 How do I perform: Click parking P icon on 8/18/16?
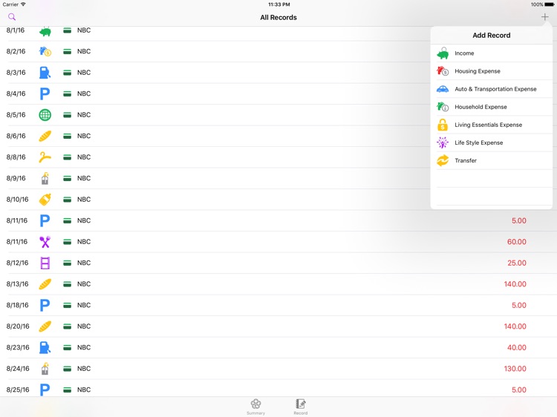pyautogui.click(x=45, y=305)
